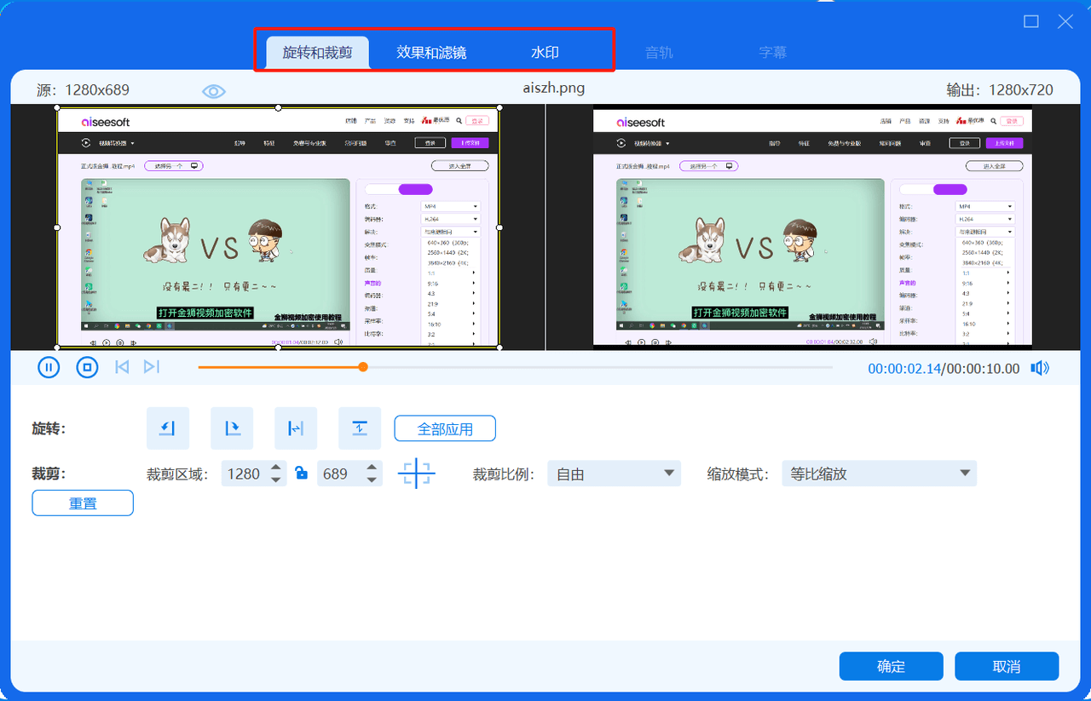
Task: Click the 重置 button
Action: click(83, 503)
